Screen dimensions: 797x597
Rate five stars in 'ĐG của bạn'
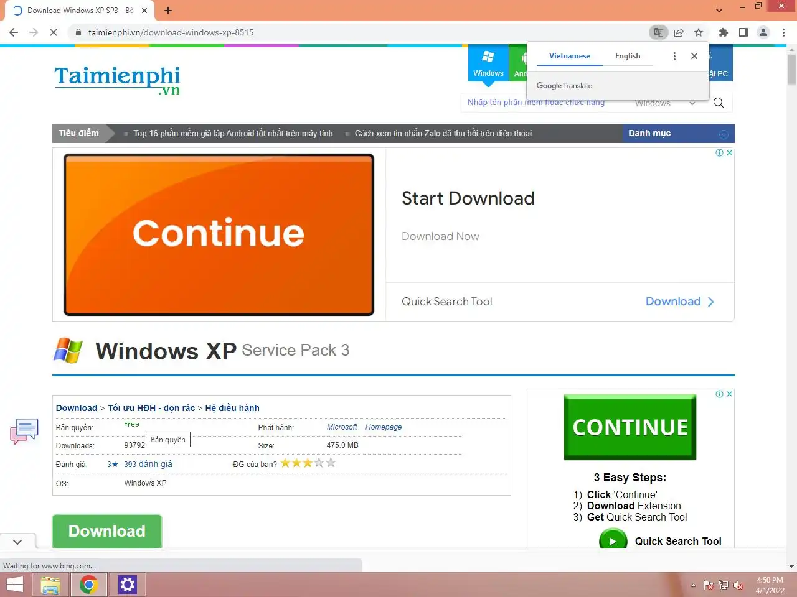pos(331,463)
